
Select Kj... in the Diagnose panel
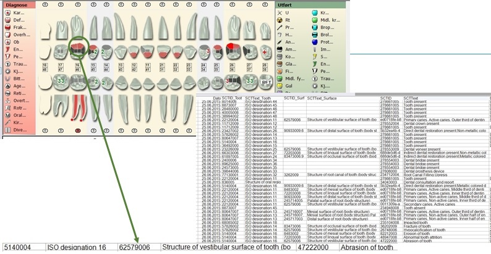[8, 71]
